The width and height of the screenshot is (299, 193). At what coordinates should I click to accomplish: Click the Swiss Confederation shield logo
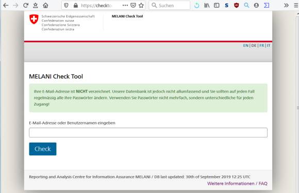click(x=34, y=19)
